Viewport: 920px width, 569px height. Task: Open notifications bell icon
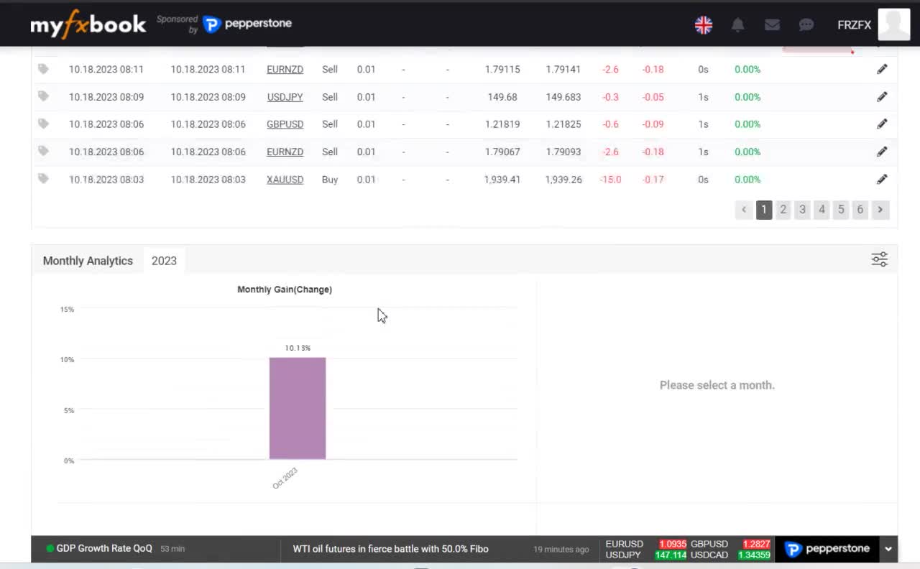[x=737, y=25]
